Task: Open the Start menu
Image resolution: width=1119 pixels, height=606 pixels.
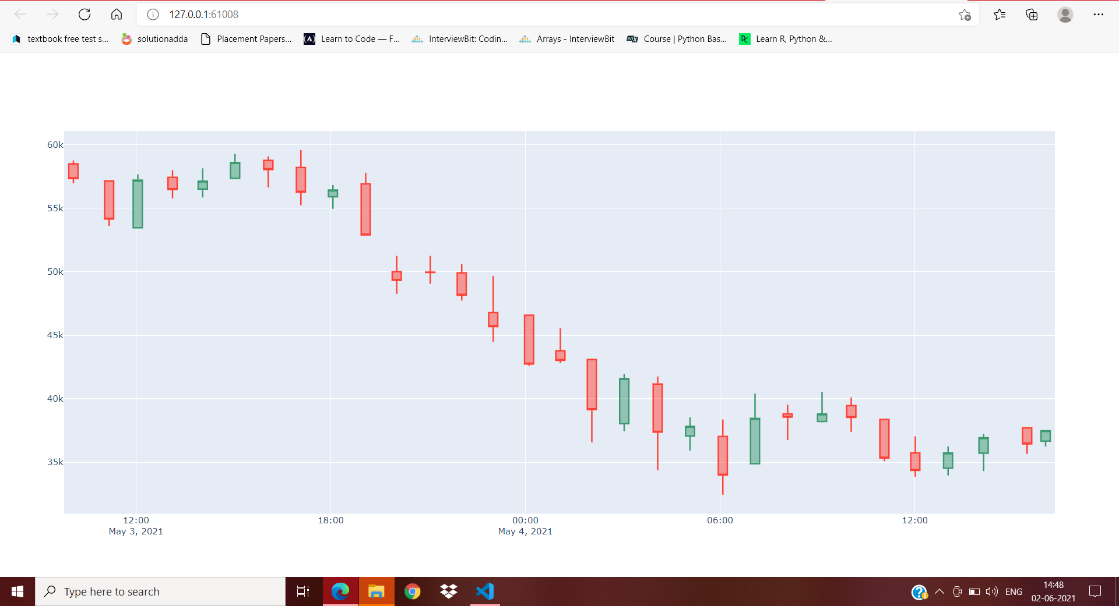Action: click(17, 591)
